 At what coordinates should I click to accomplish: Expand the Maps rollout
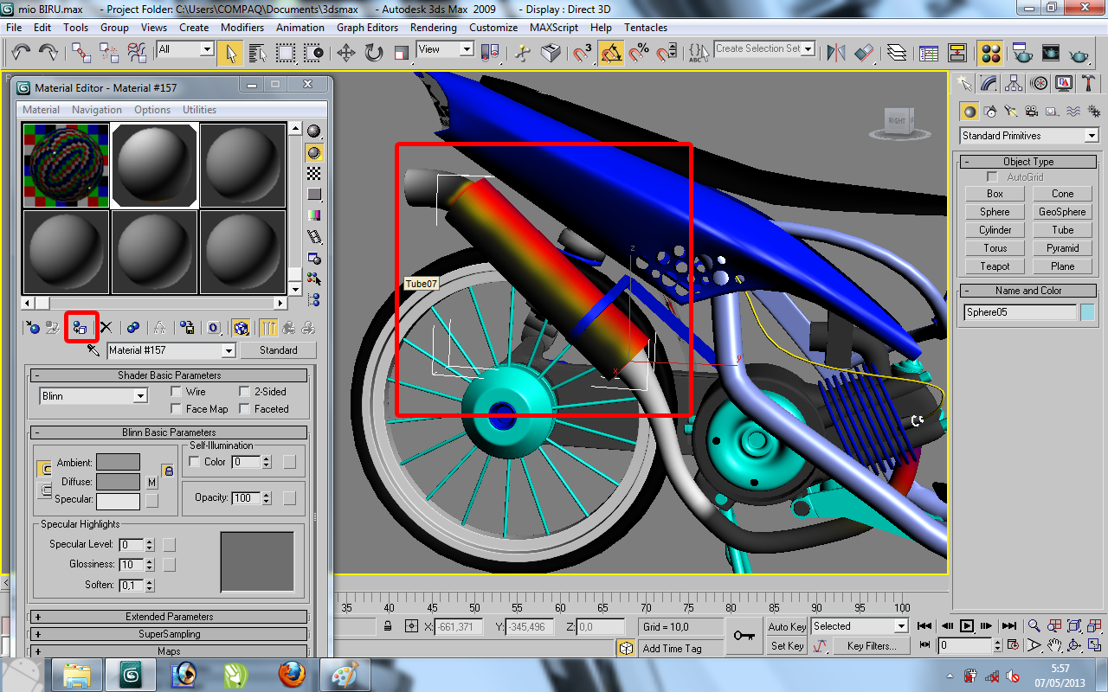pyautogui.click(x=169, y=651)
